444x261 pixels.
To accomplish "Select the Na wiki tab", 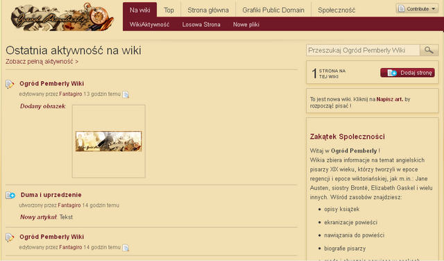I will pos(140,10).
